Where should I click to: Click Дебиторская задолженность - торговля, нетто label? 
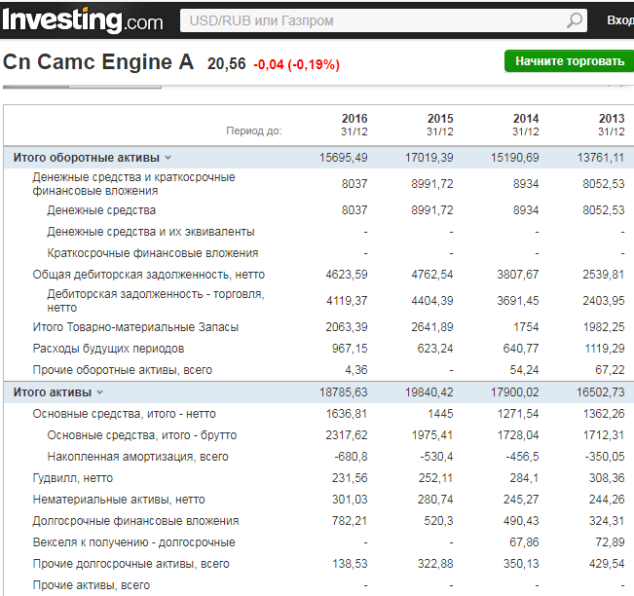(x=156, y=300)
